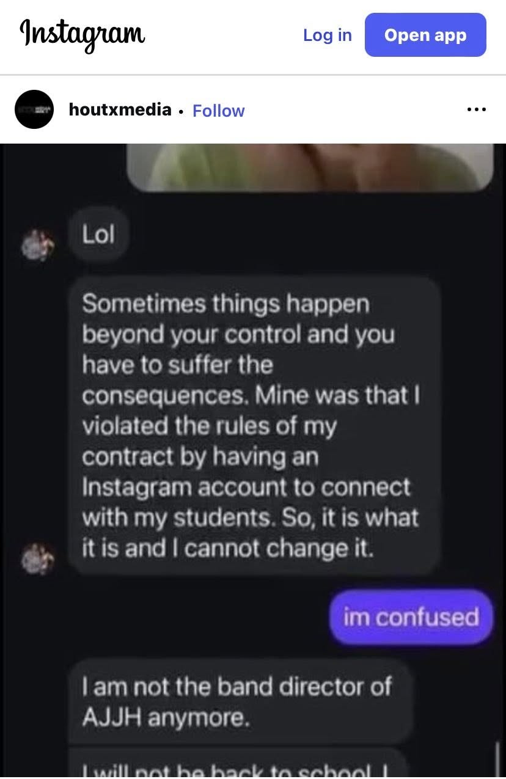Click the sender avatar next to Lol

tap(38, 244)
